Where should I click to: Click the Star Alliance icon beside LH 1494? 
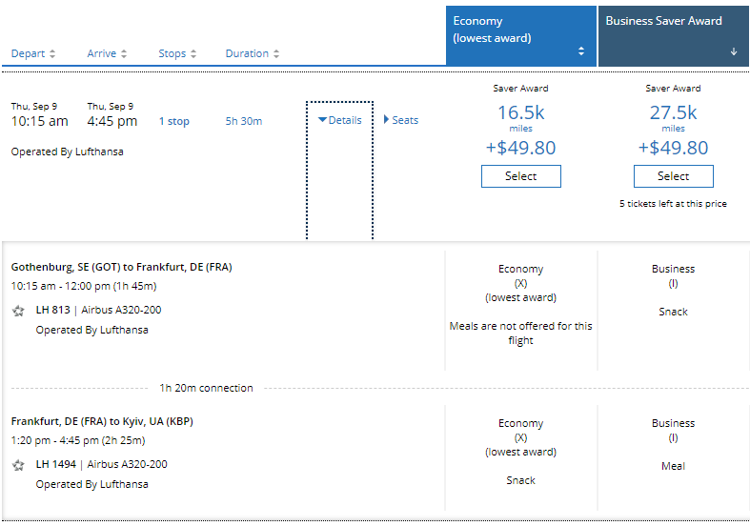pos(18,465)
